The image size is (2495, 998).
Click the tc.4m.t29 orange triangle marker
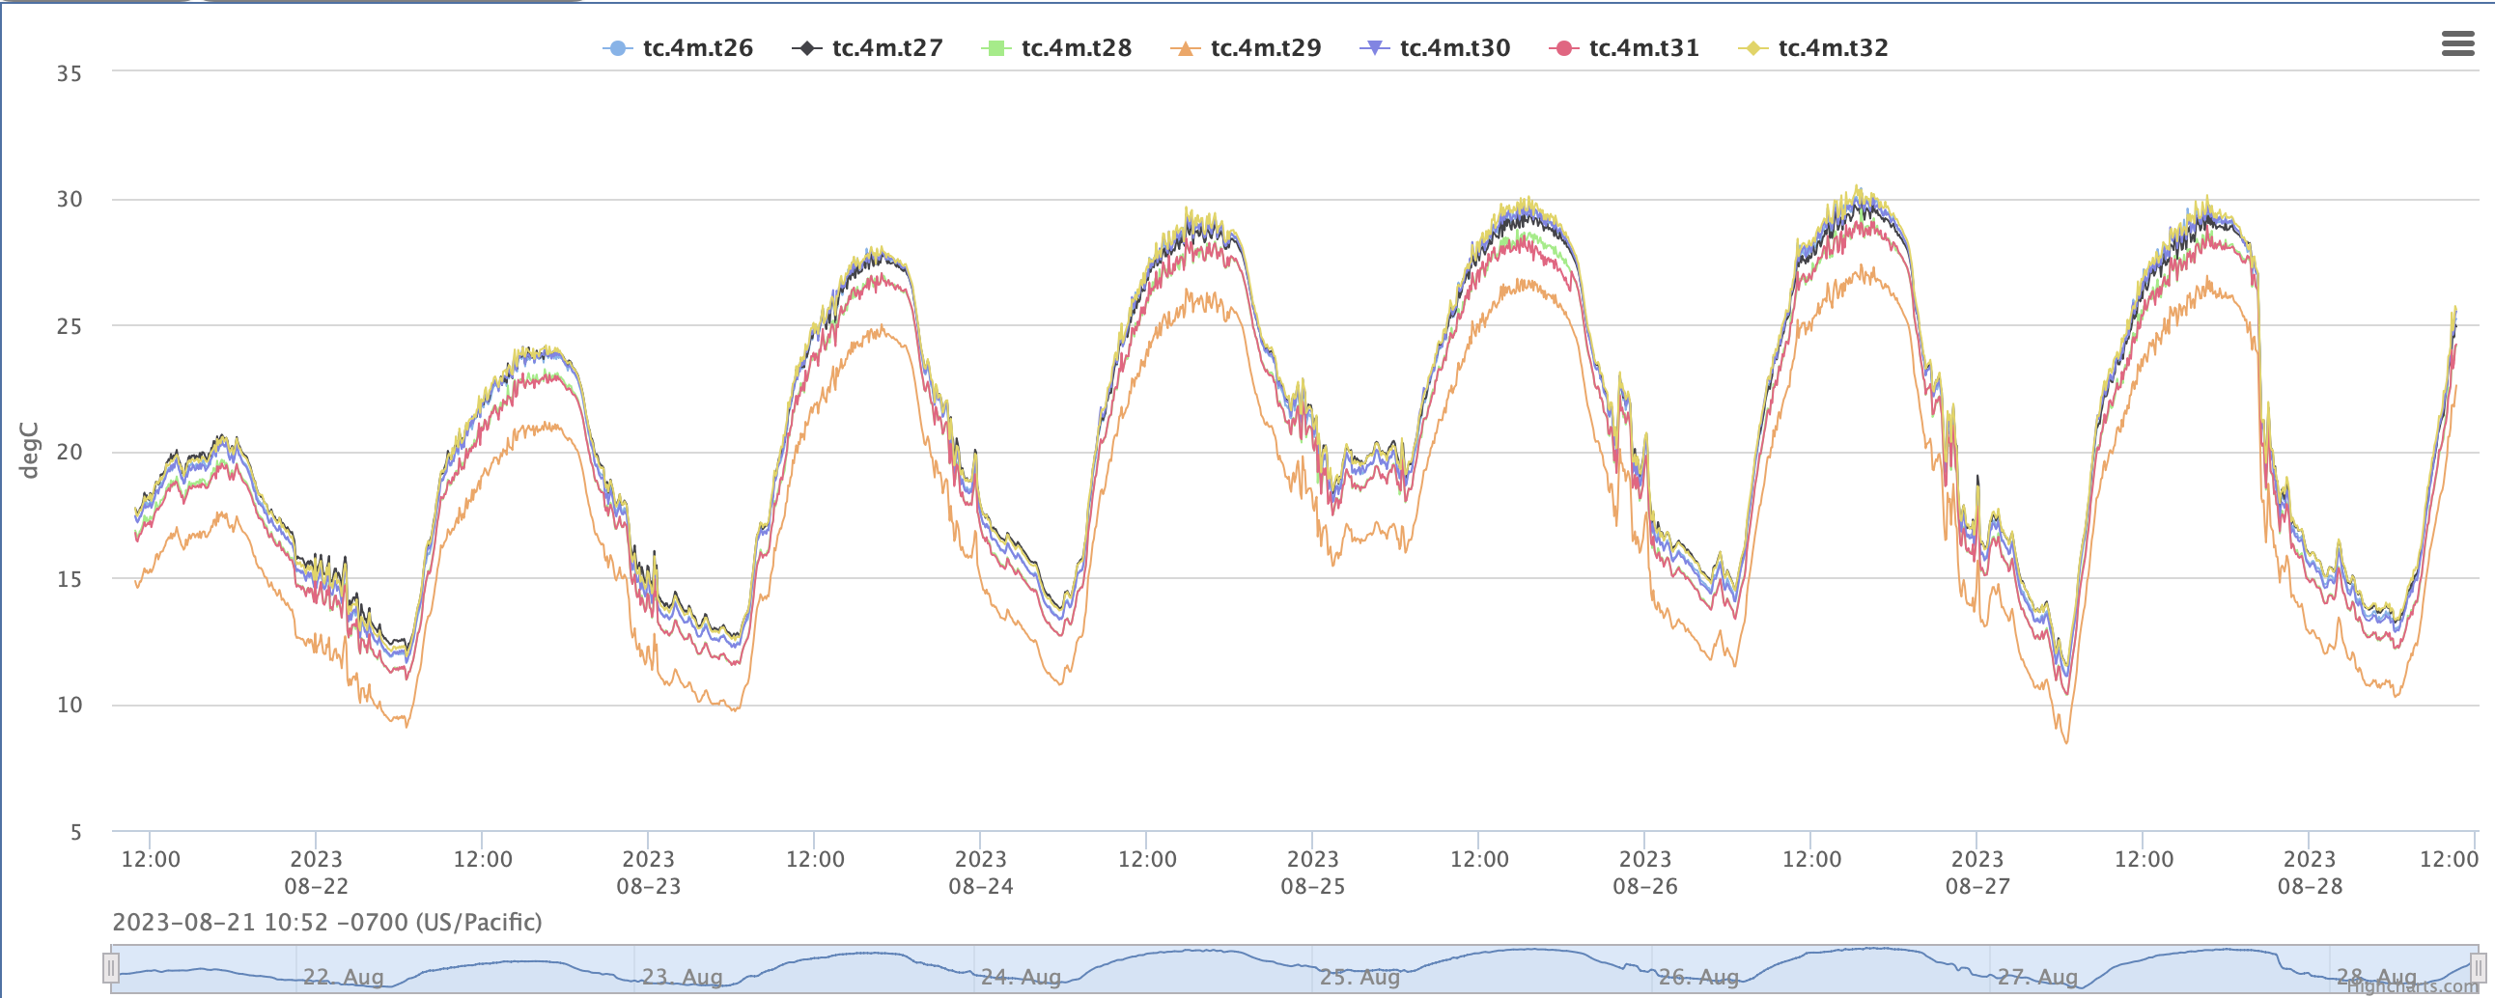pos(1184,48)
